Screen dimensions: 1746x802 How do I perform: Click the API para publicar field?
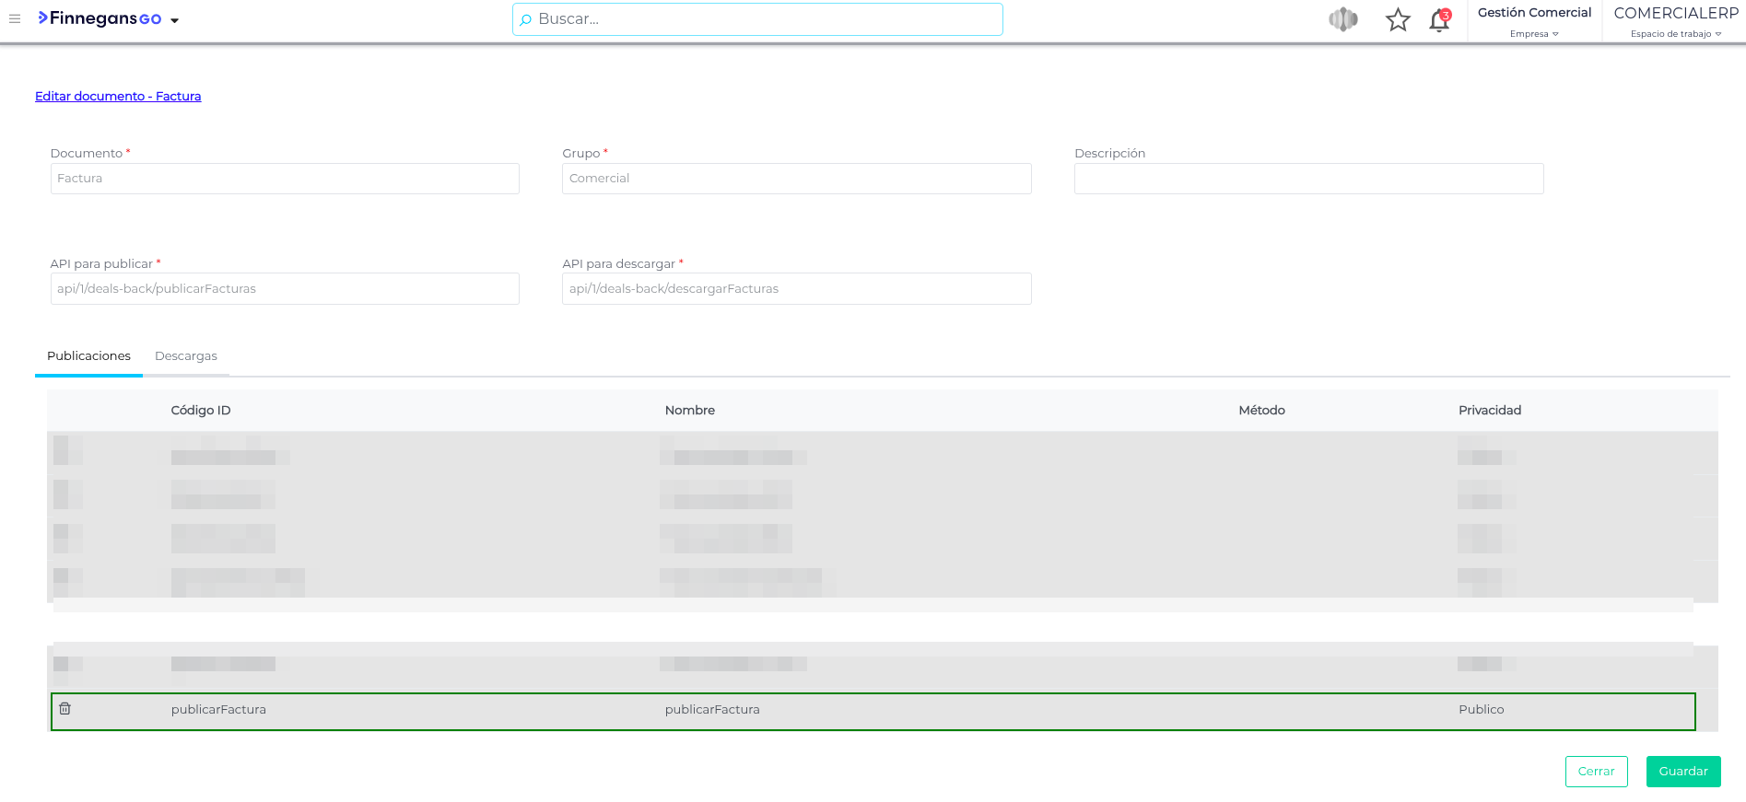[285, 289]
